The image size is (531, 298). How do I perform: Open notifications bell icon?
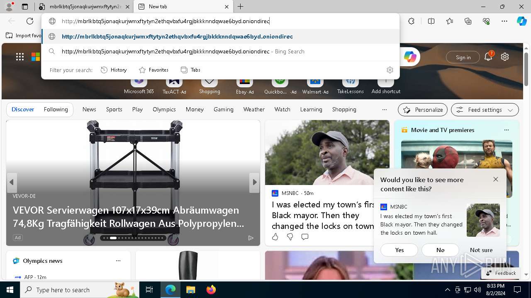tap(488, 57)
